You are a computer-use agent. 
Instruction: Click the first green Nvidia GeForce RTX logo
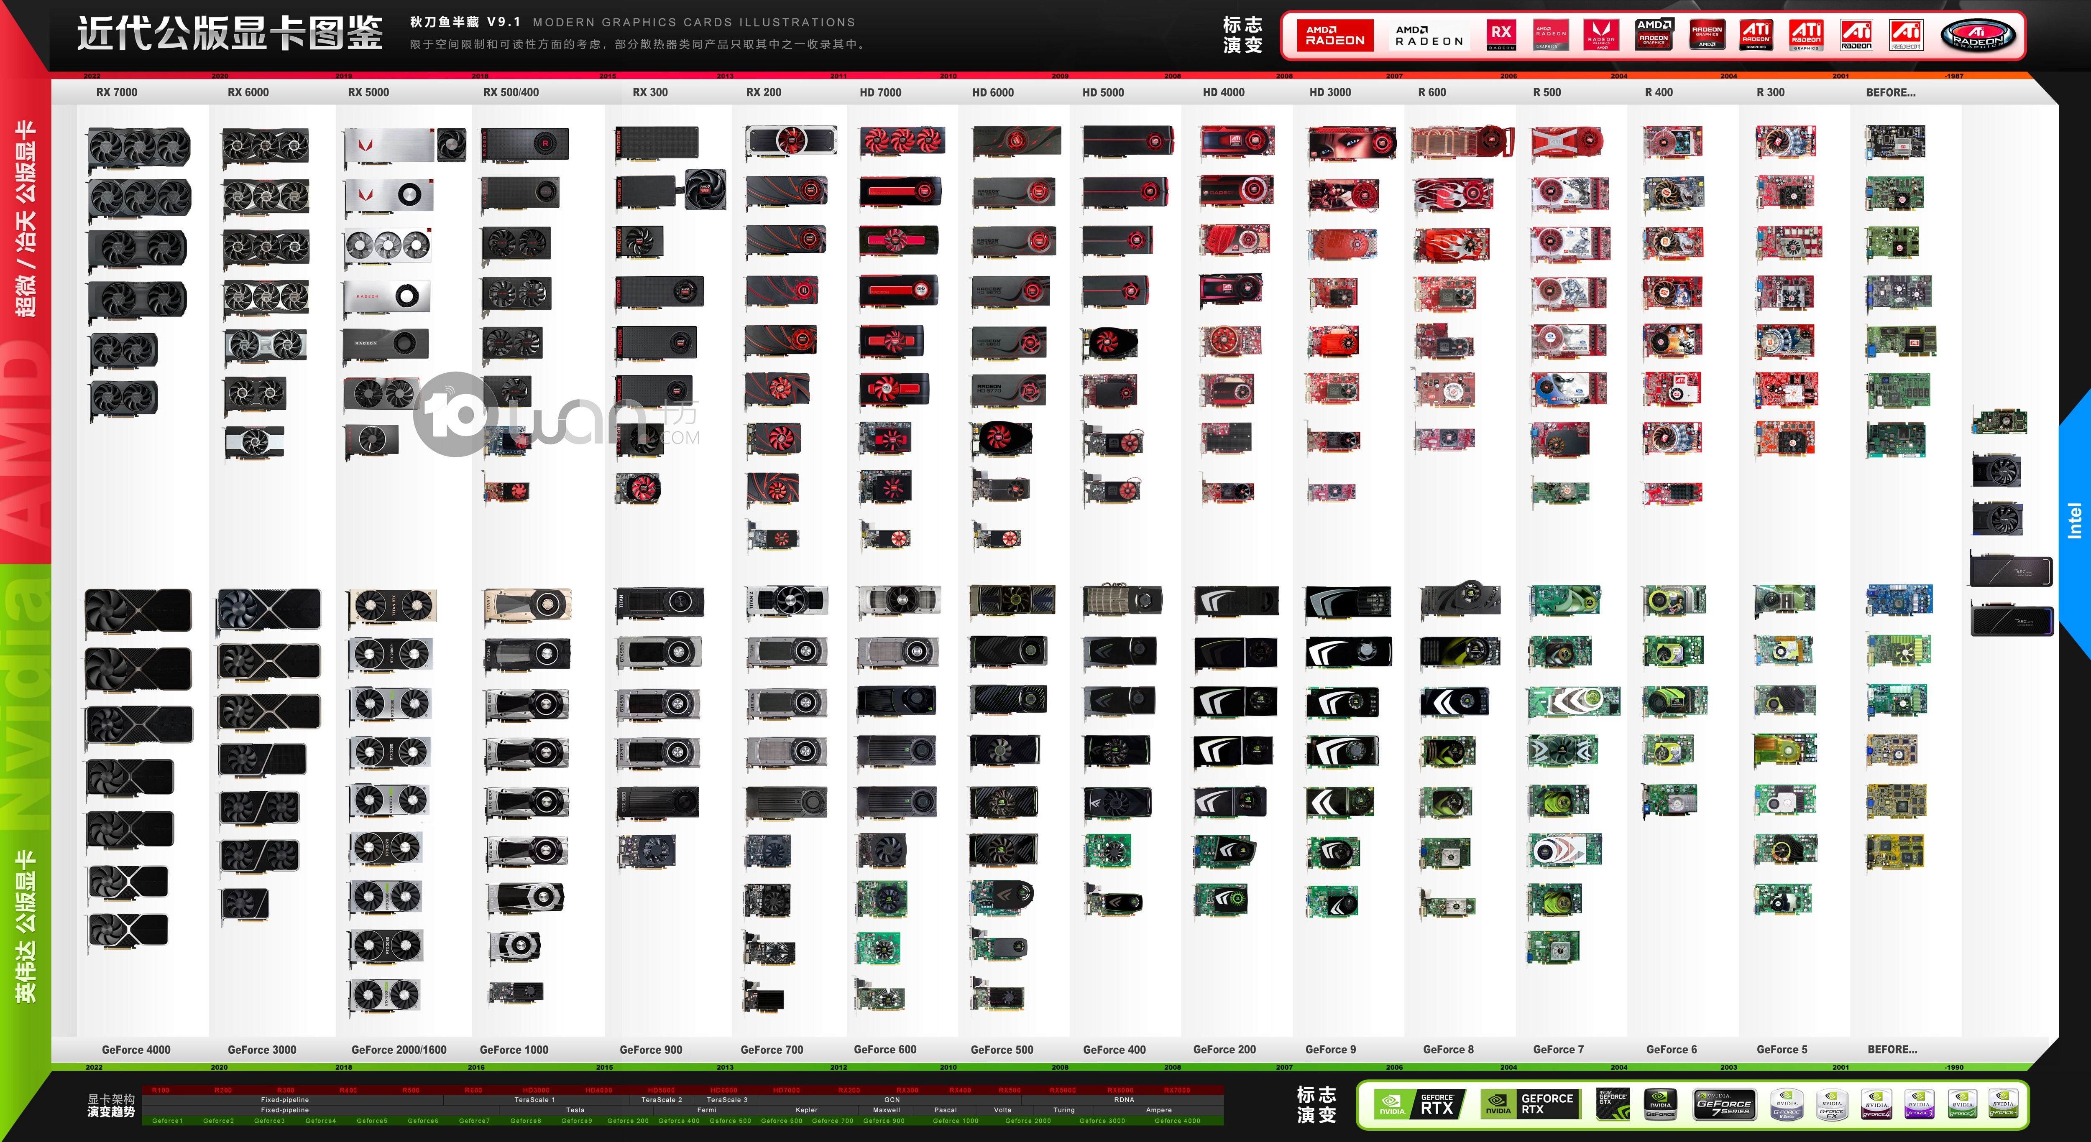[x=1421, y=1105]
